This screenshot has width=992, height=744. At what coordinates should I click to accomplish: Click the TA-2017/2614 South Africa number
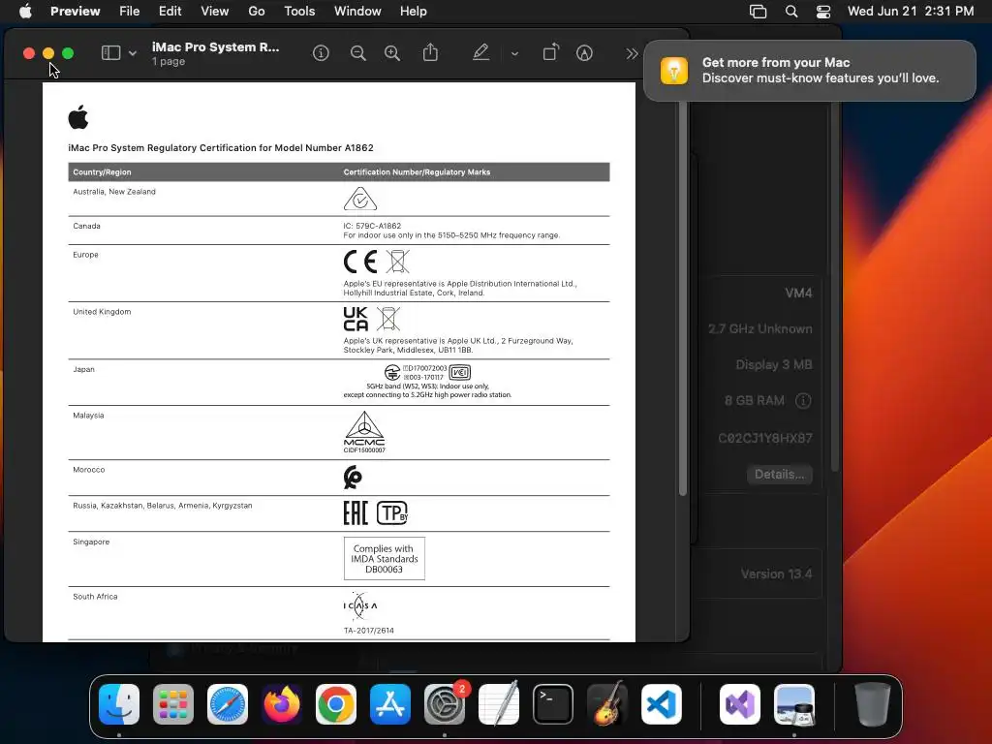[x=368, y=630]
